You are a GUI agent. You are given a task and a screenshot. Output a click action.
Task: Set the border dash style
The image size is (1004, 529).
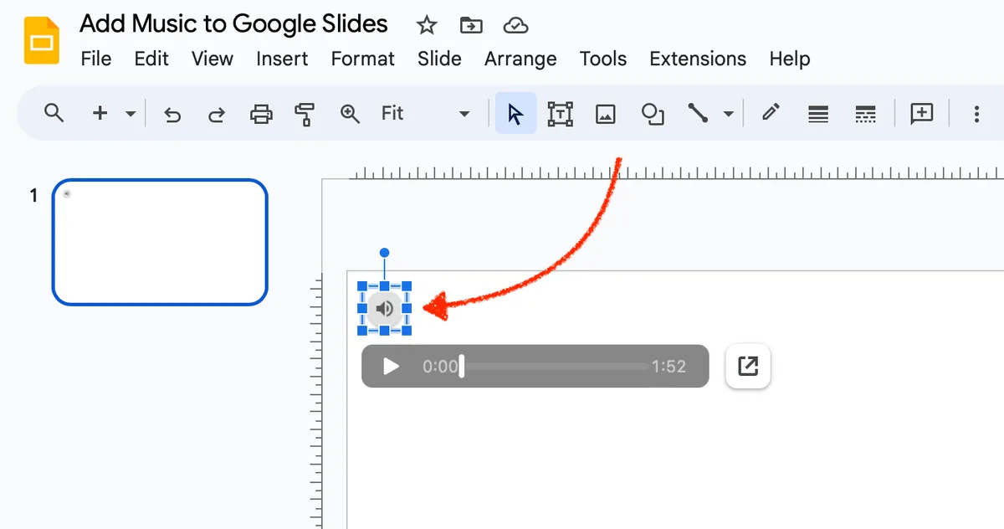[x=865, y=114]
